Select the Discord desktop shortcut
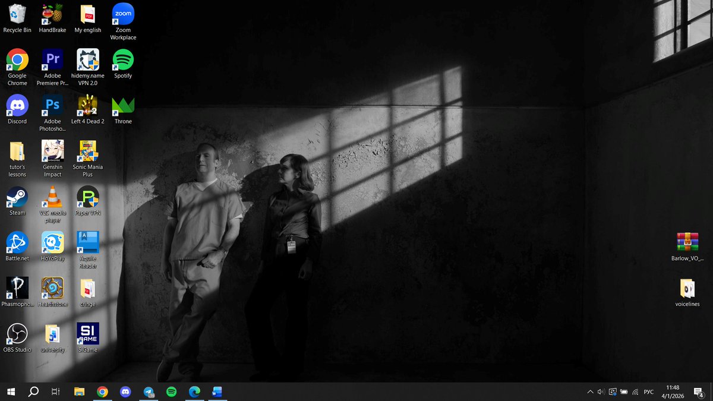Image resolution: width=713 pixels, height=401 pixels. [x=17, y=110]
